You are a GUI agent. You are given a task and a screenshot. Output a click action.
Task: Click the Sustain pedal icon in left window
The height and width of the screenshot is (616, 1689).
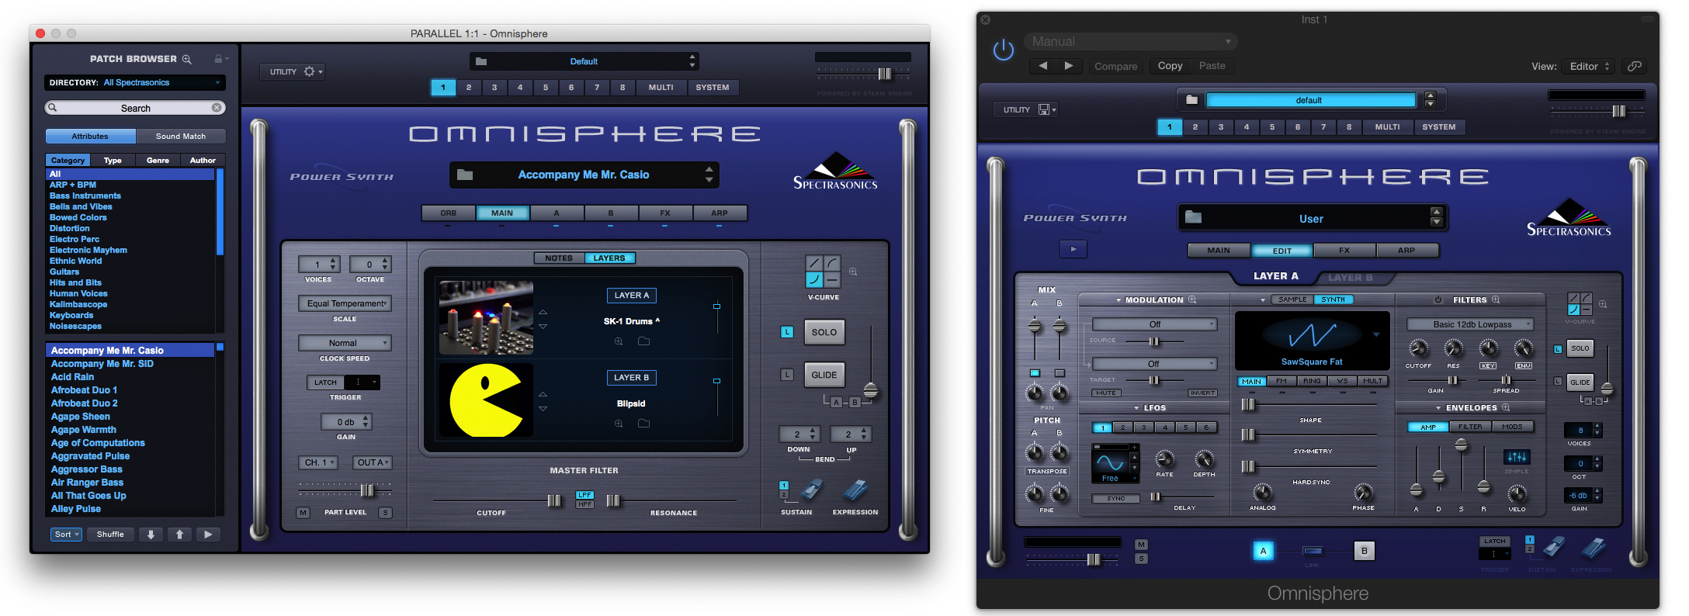coord(812,490)
